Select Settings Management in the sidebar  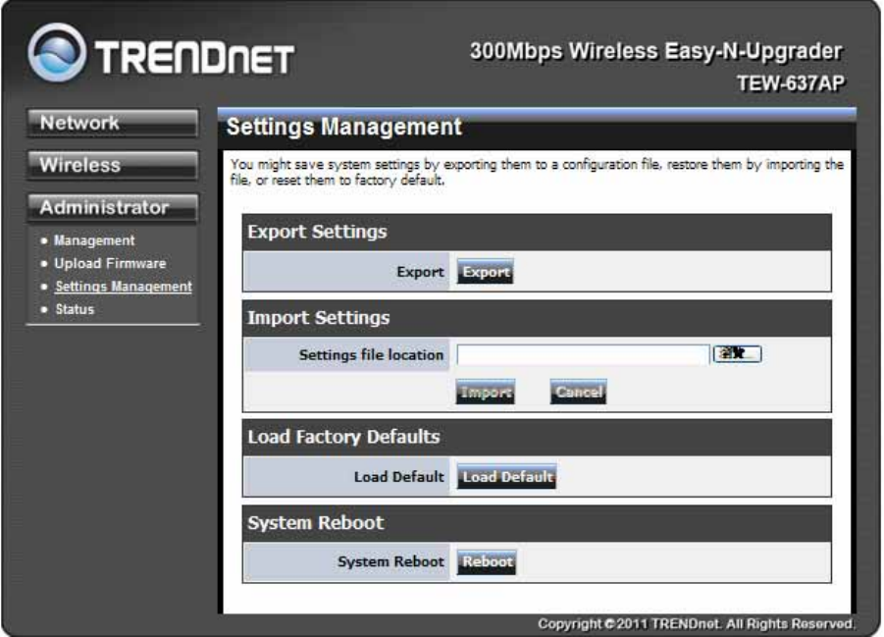tap(124, 287)
